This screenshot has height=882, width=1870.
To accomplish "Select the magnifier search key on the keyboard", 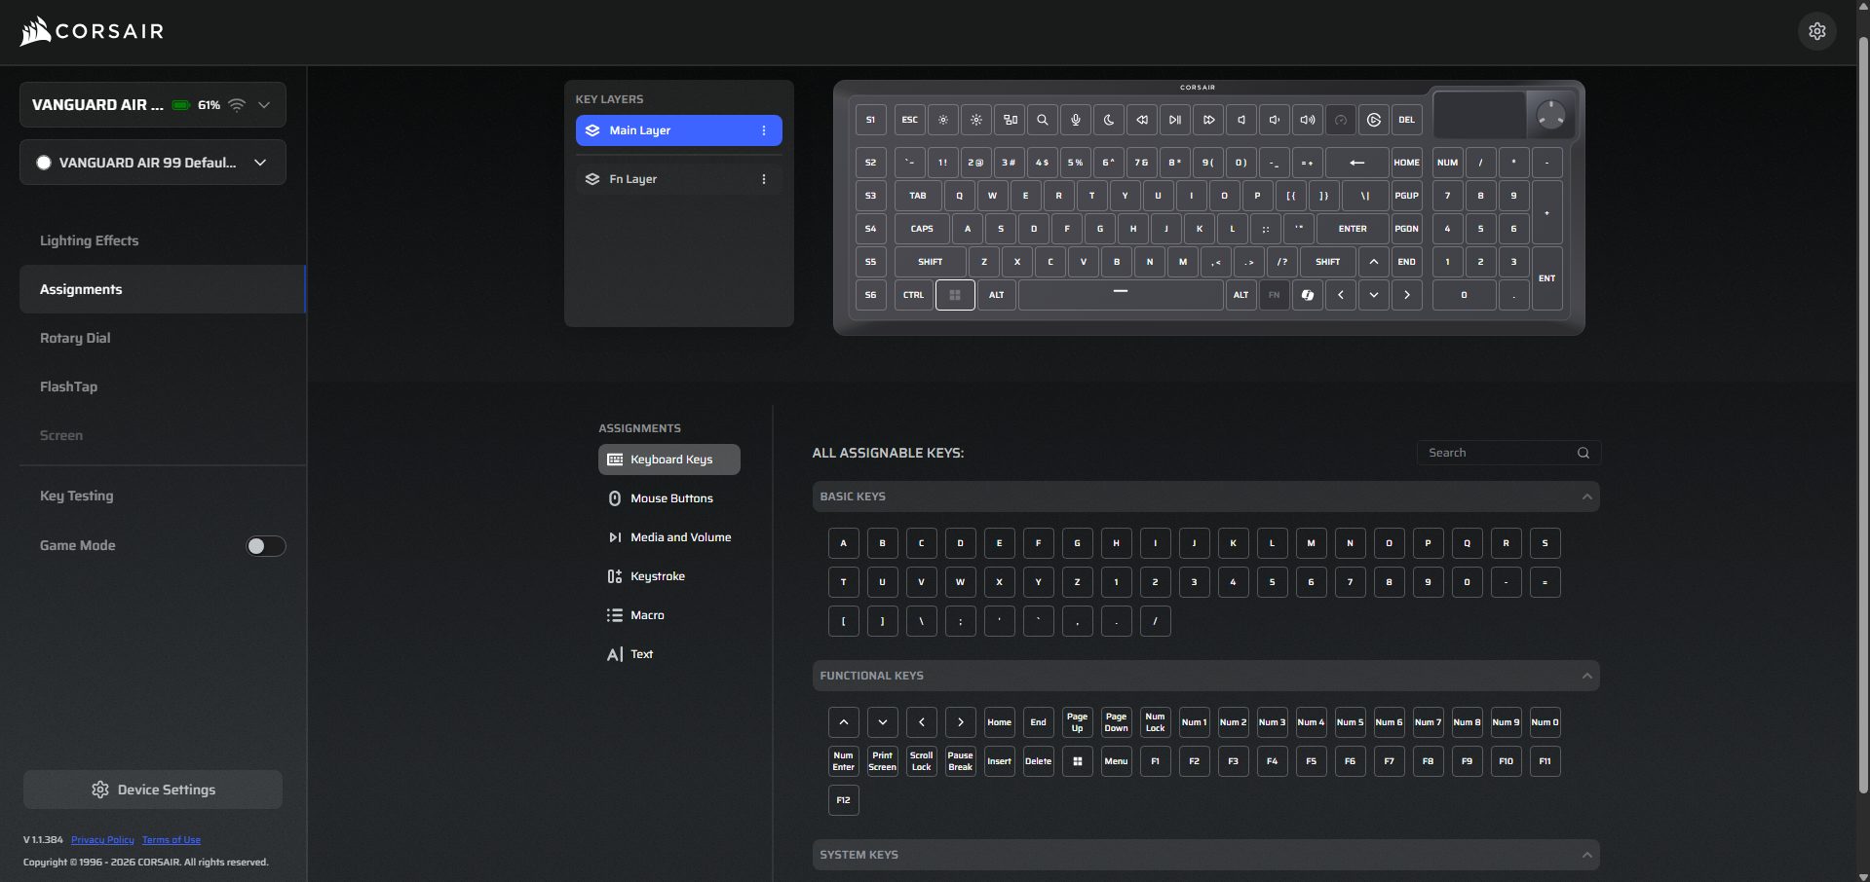I will (1042, 120).
